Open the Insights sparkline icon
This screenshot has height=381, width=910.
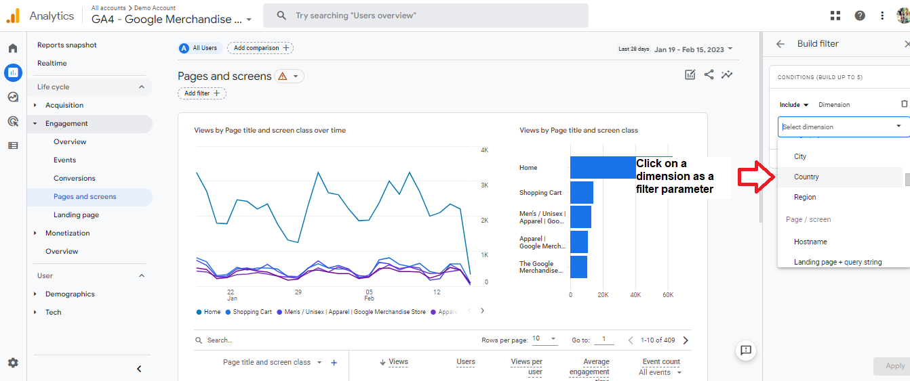click(x=727, y=74)
